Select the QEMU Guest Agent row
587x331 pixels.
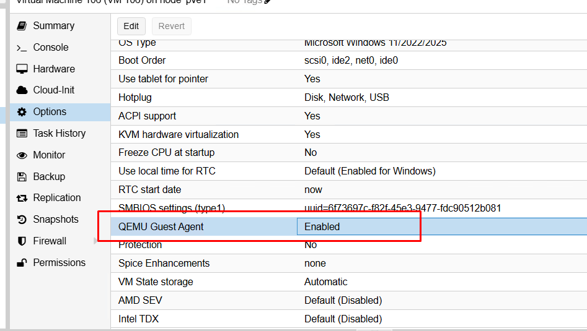coord(349,227)
